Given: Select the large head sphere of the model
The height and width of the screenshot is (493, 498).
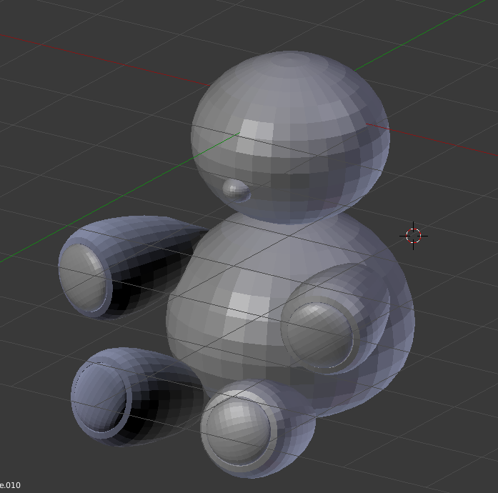Looking at the screenshot, I should pyautogui.click(x=290, y=137).
